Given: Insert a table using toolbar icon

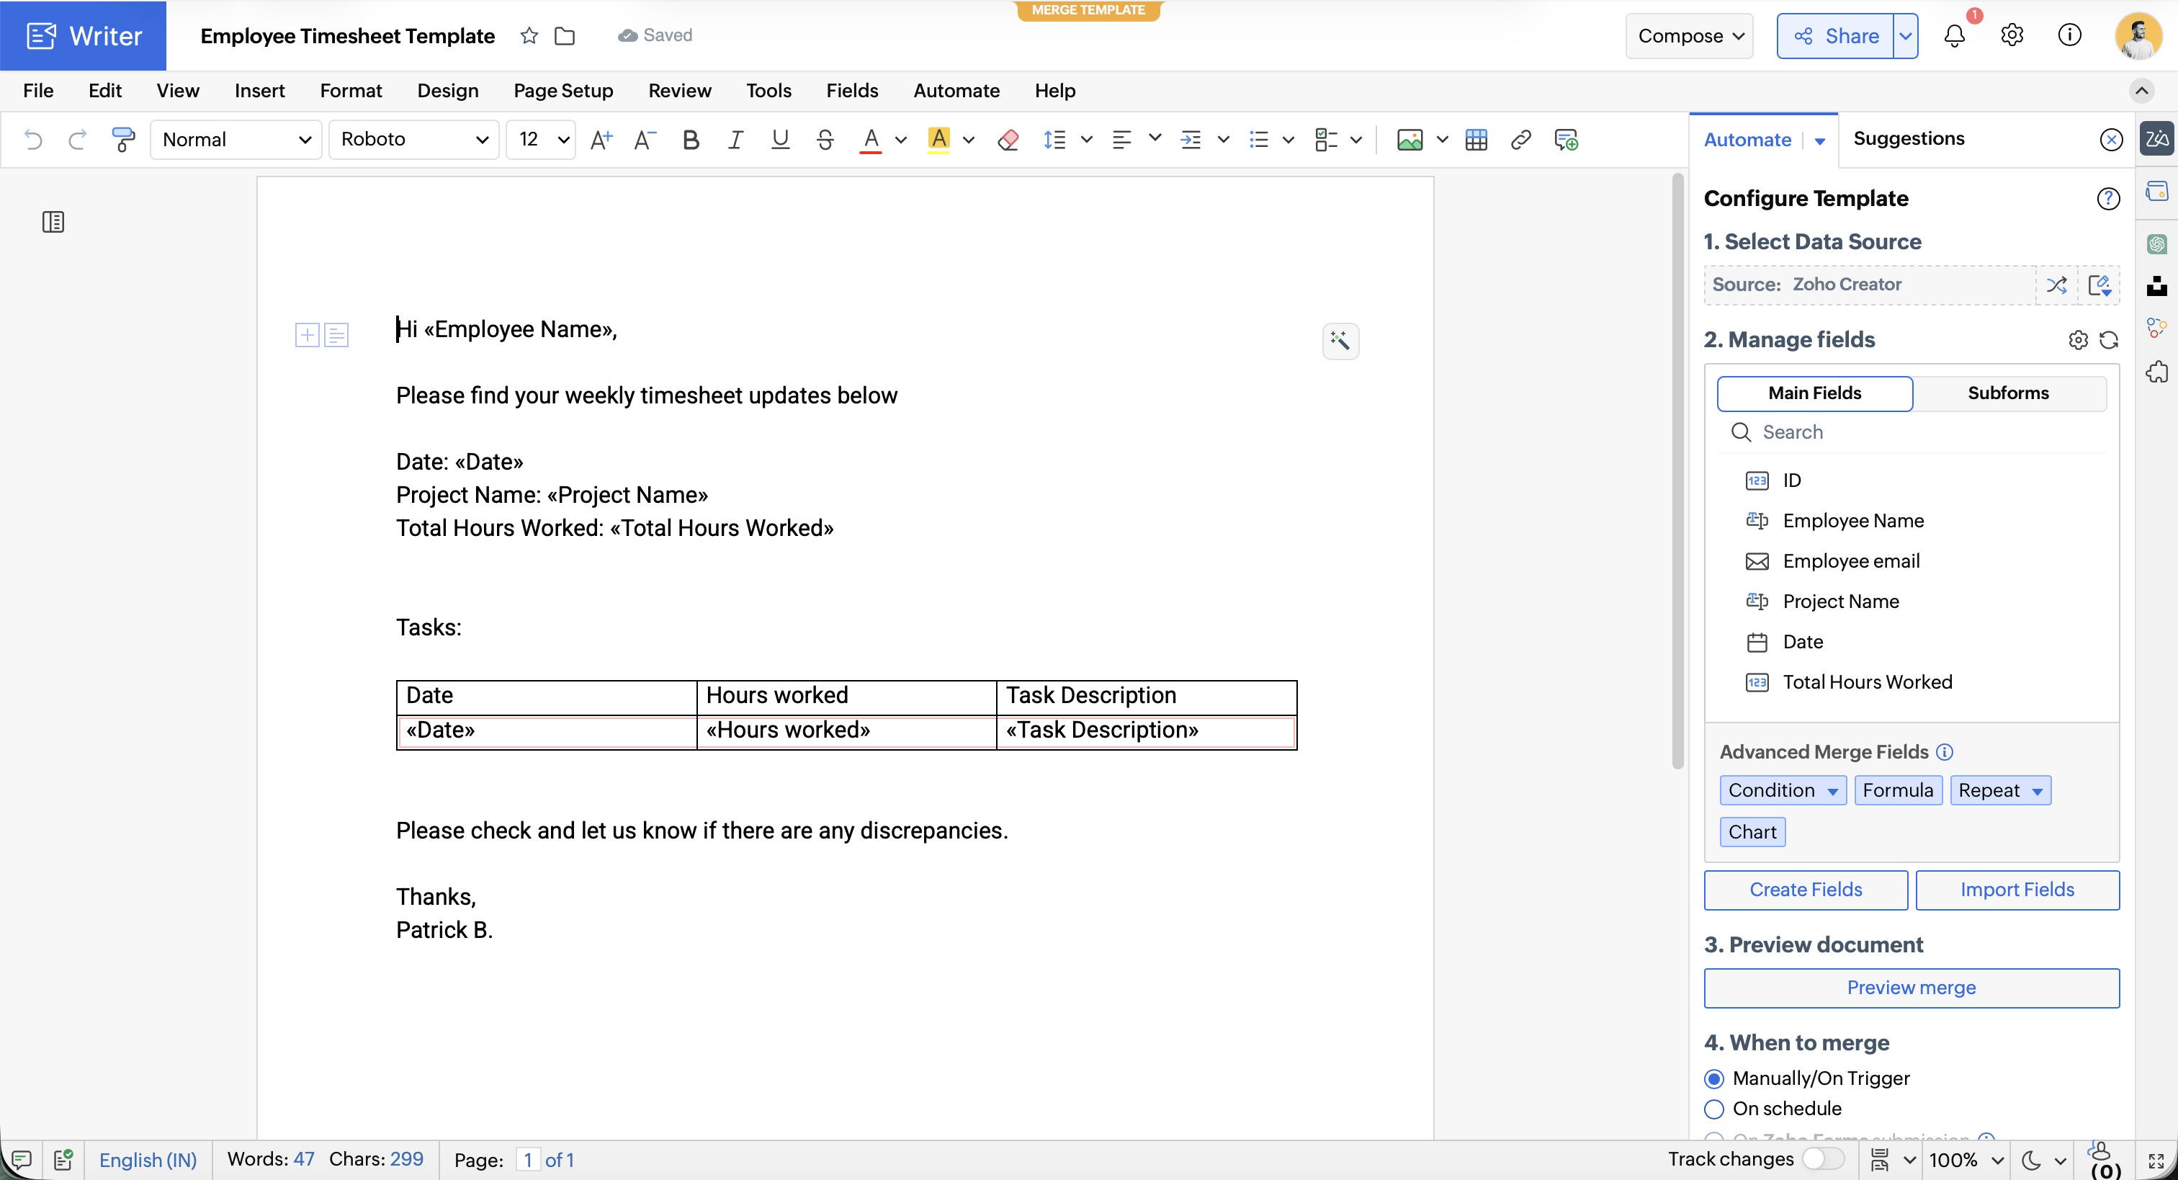Looking at the screenshot, I should 1475,140.
